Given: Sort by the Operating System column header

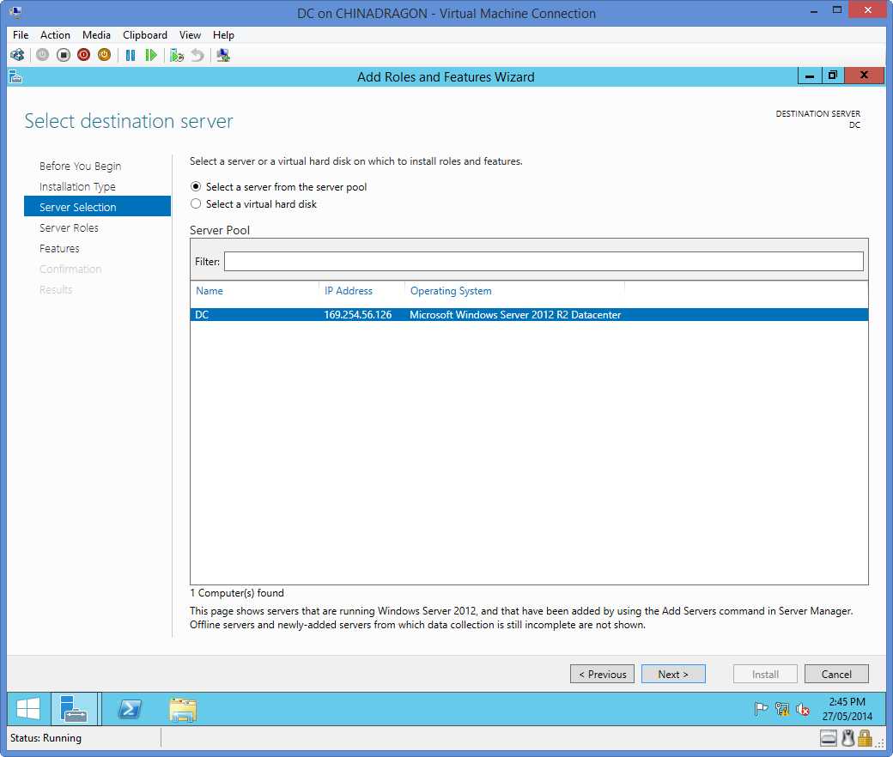Looking at the screenshot, I should point(451,291).
